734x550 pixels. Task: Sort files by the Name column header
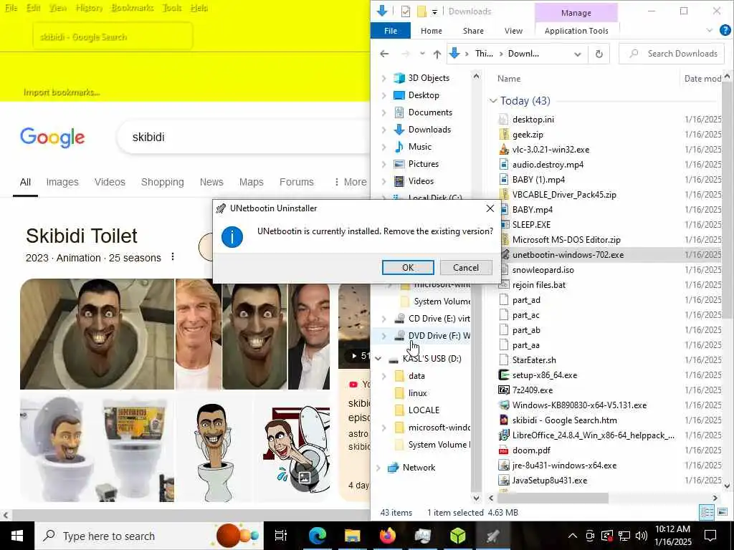pyautogui.click(x=509, y=79)
